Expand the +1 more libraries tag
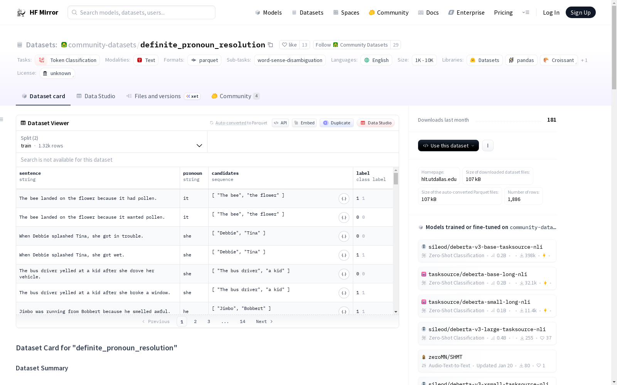 pos(584,60)
